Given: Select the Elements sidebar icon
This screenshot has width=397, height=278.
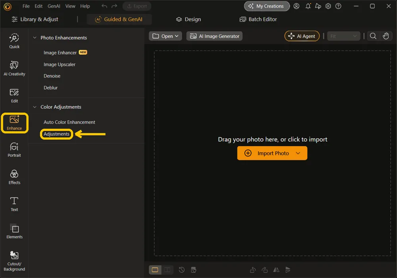Looking at the screenshot, I should pyautogui.click(x=14, y=231).
